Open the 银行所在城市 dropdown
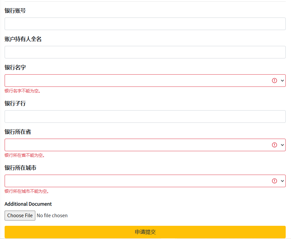 click(x=145, y=181)
